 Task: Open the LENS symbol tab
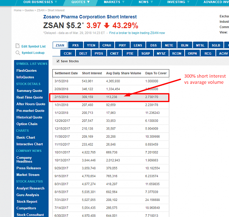tap(138, 45)
